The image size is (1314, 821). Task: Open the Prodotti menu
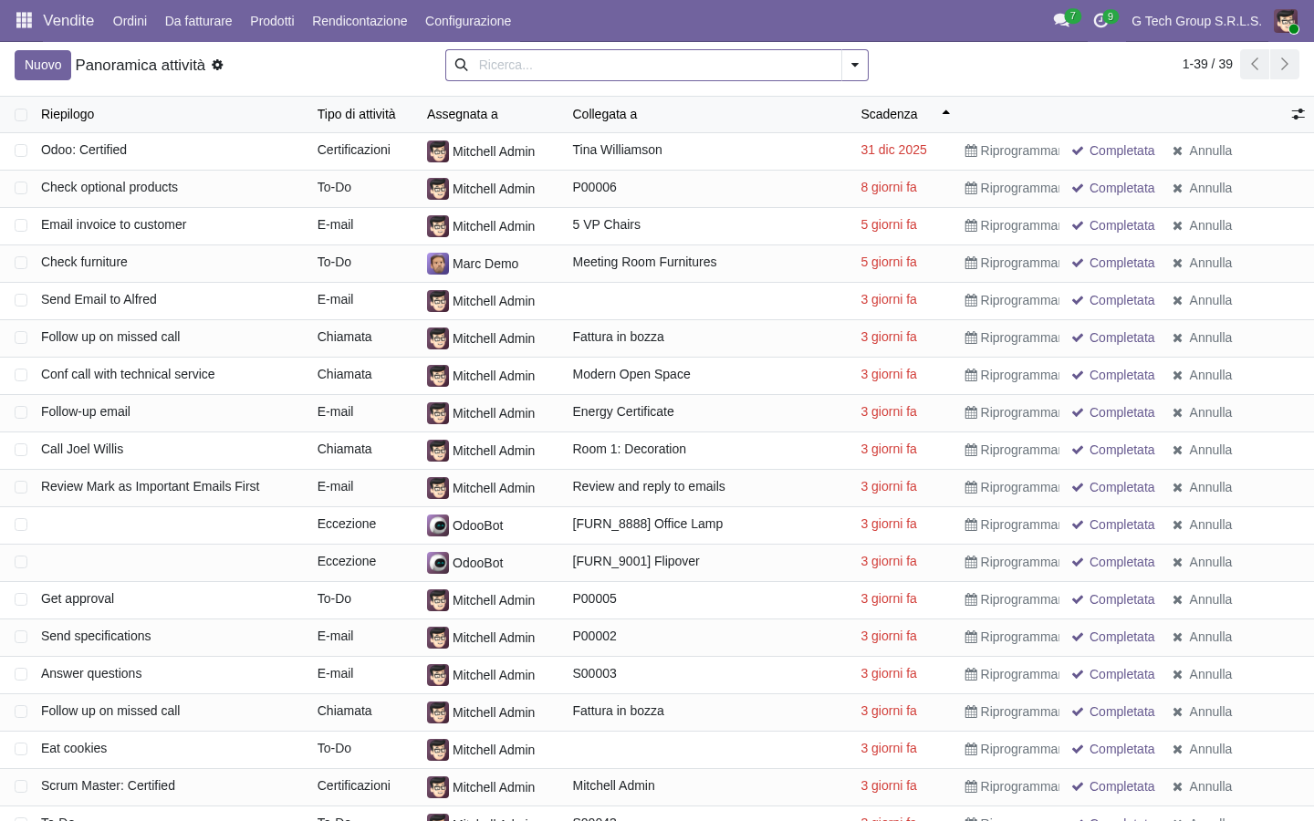(272, 21)
